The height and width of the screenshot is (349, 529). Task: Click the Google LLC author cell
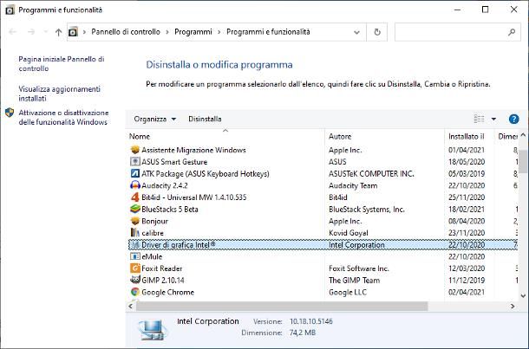pyautogui.click(x=348, y=292)
